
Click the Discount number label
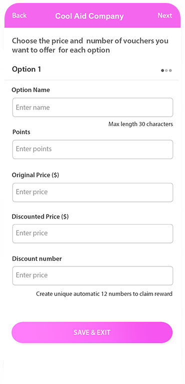tap(37, 258)
